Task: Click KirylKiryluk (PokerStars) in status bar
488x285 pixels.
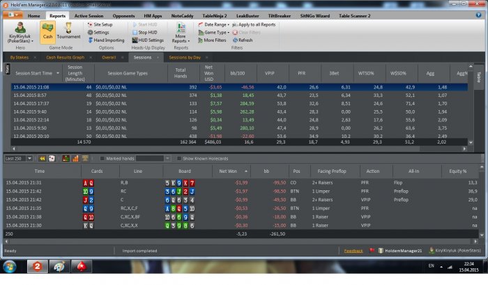Action: (x=455, y=250)
